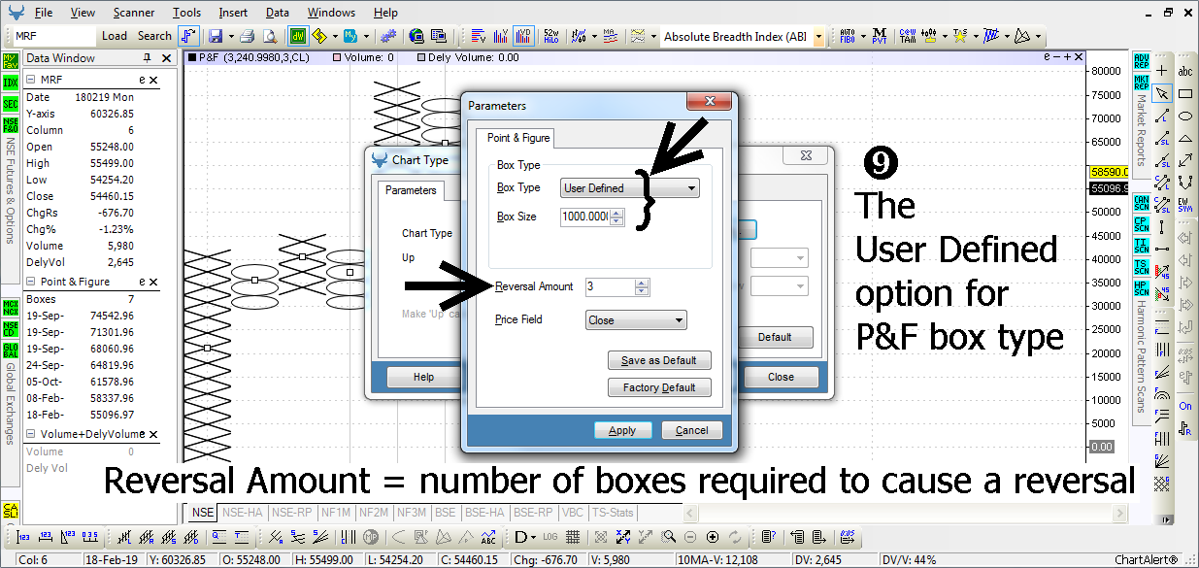Image resolution: width=1199 pixels, height=568 pixels.
Task: Open the MKT REP market report
Action: coord(1142,82)
